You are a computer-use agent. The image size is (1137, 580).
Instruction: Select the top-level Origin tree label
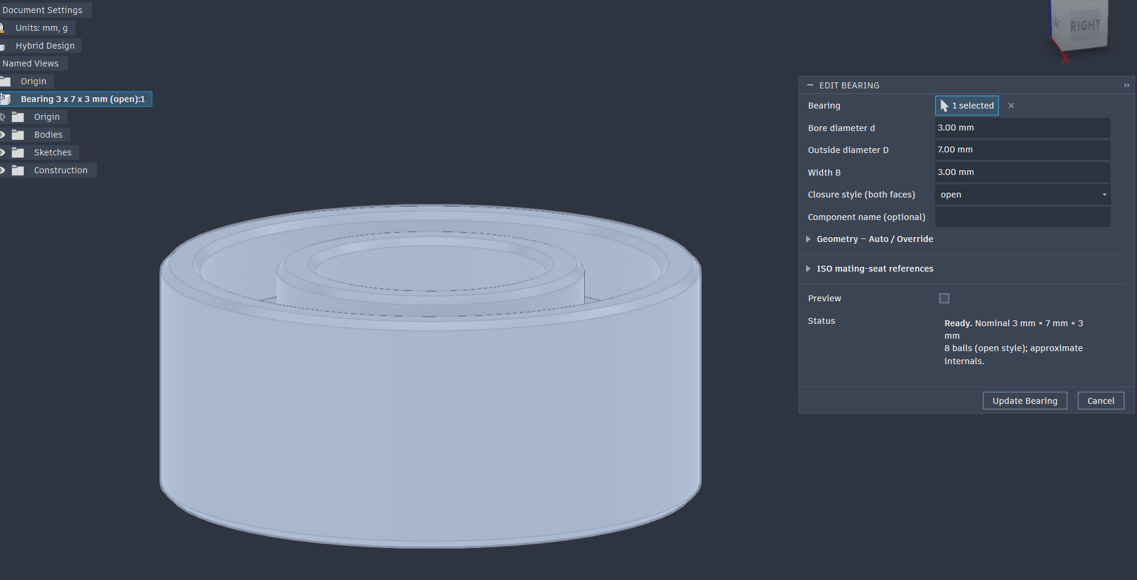33,81
